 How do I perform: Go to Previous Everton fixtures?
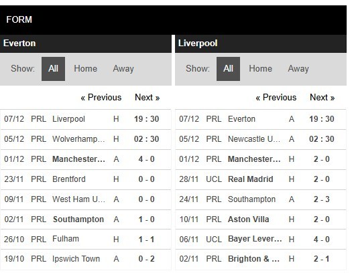[x=101, y=98]
